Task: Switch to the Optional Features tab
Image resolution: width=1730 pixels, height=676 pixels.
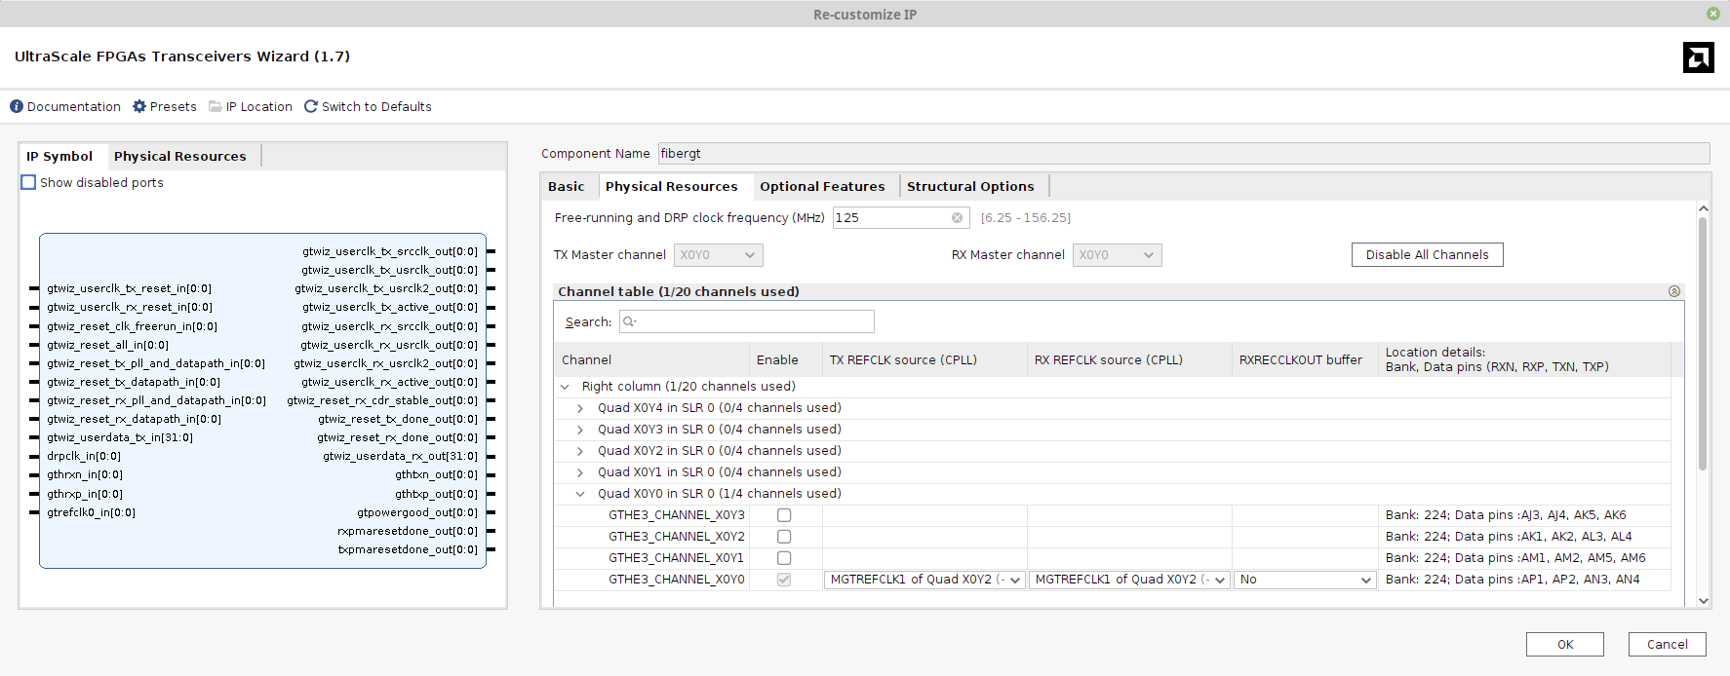Action: click(822, 186)
